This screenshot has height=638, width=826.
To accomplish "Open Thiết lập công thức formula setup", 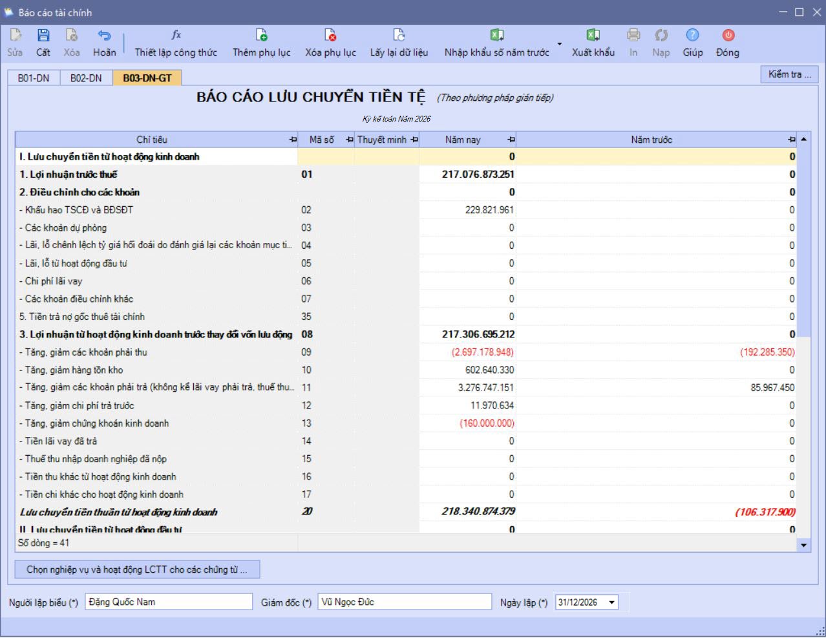I will [176, 36].
